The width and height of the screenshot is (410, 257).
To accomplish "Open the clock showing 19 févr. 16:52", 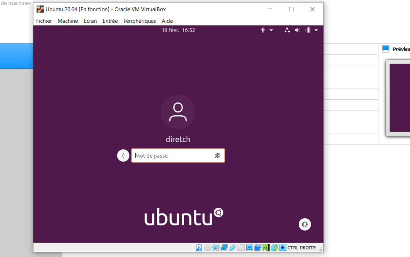I will tap(178, 30).
